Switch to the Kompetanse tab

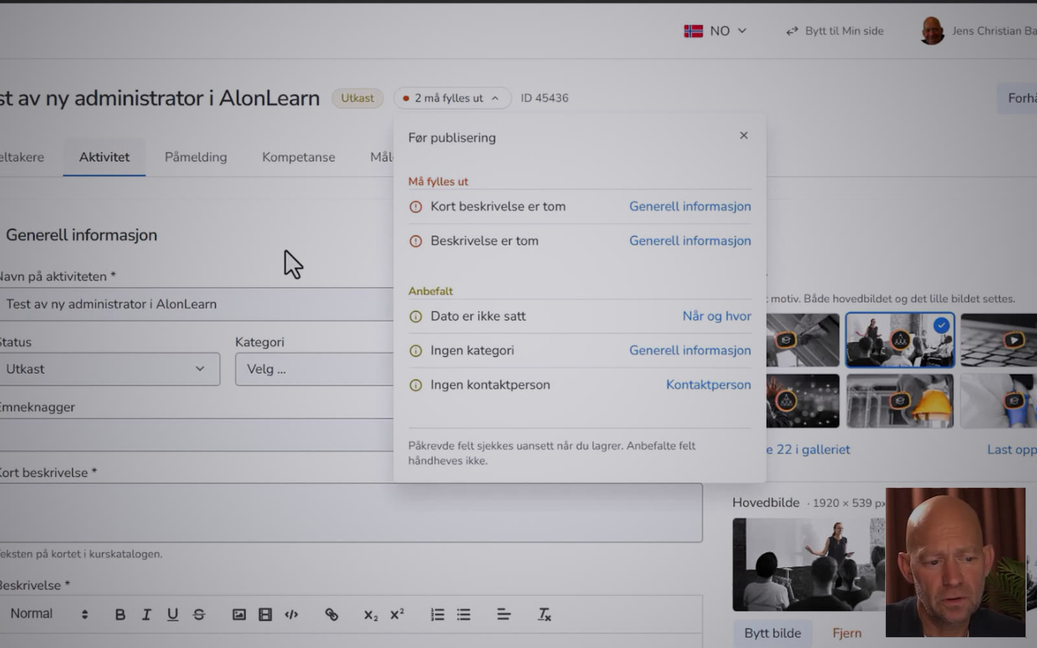pyautogui.click(x=298, y=157)
